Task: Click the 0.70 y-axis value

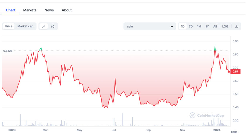Action: pos(235,68)
